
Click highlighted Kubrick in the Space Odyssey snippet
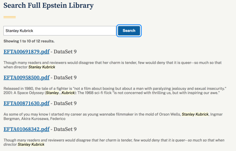coord(68,93)
